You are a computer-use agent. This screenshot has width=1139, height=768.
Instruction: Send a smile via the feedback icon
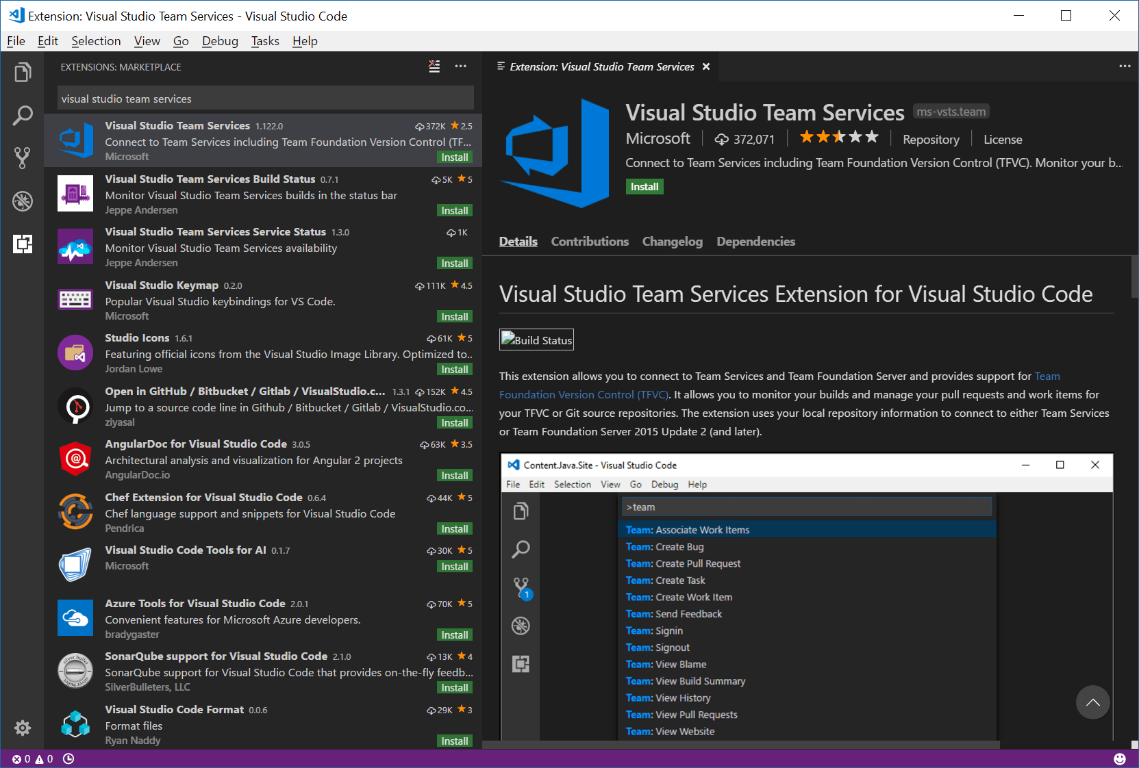click(x=1118, y=758)
